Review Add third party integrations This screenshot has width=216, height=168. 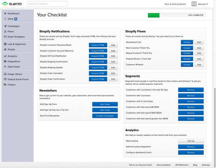[191, 147]
